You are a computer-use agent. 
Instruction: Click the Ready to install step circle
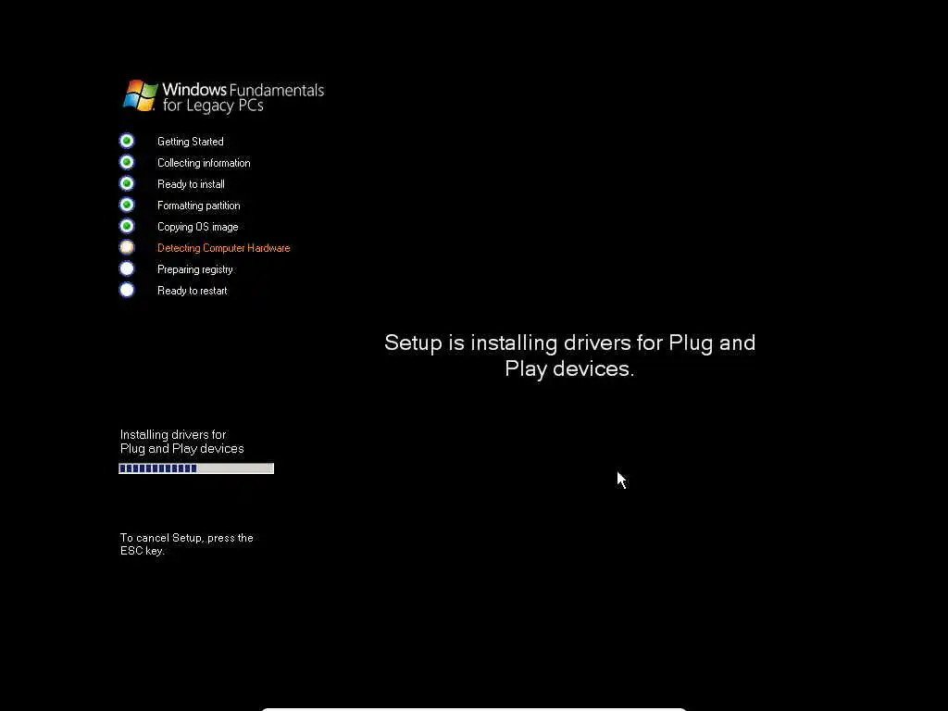coord(127,183)
